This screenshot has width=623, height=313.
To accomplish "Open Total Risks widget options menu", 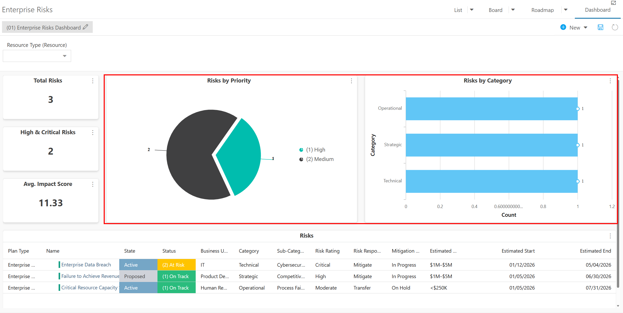I will 93,81.
